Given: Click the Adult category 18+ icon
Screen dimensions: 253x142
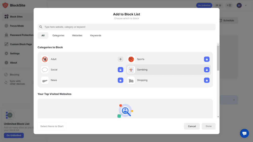Looking at the screenshot, I should point(45,59).
